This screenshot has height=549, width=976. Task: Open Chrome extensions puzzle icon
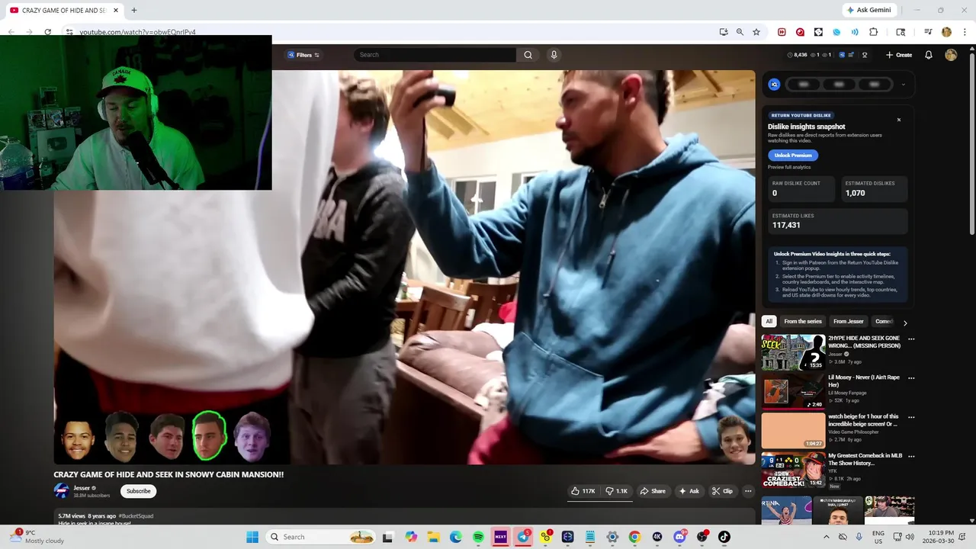click(874, 32)
